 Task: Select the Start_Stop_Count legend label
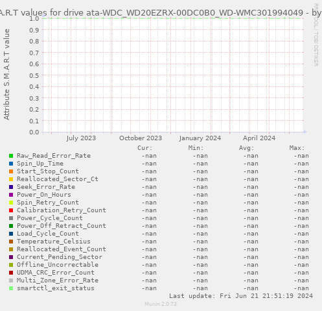click(x=48, y=171)
